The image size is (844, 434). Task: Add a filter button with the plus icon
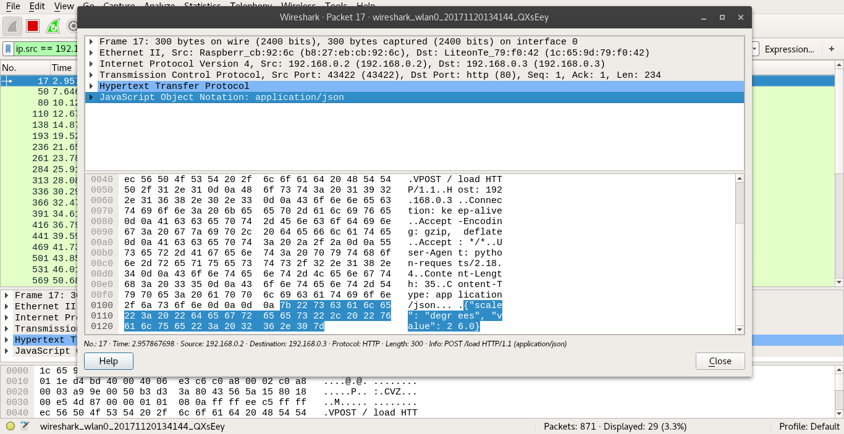click(x=831, y=49)
